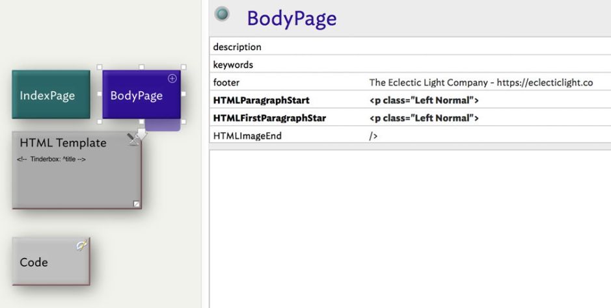
Task: Click the resize corner of HTML Template note
Action: [136, 204]
